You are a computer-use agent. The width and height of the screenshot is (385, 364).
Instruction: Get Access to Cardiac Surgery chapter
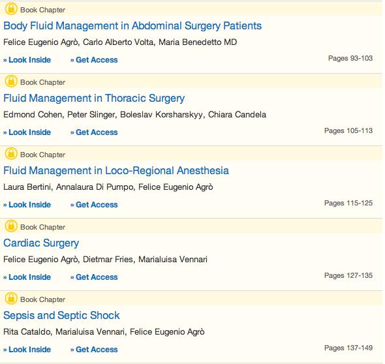click(x=94, y=277)
